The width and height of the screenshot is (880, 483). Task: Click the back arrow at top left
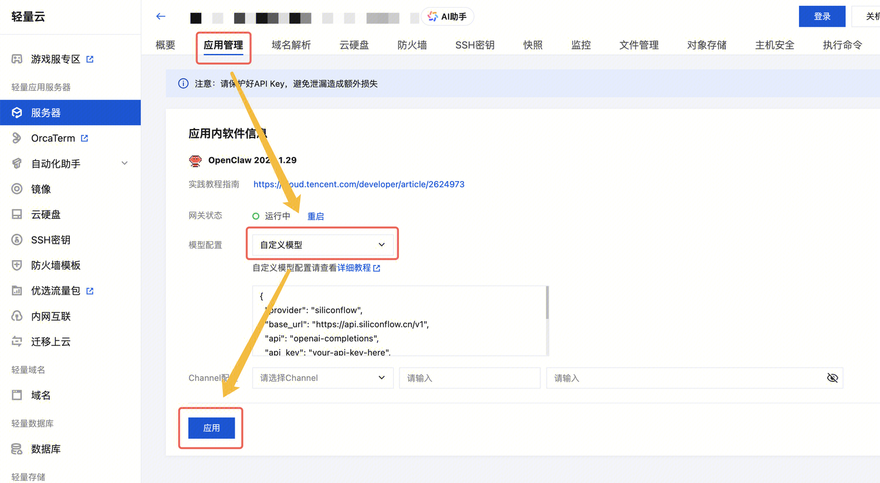161,16
